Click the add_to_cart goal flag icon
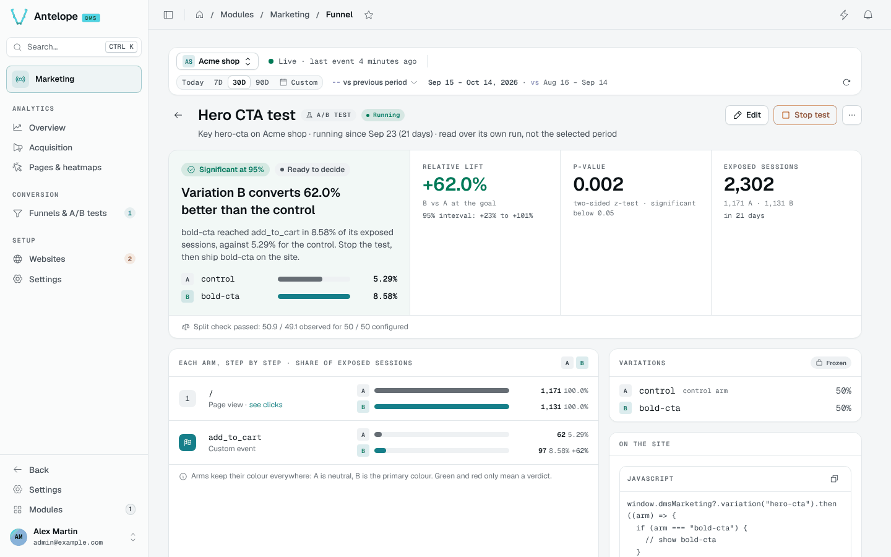 [187, 443]
